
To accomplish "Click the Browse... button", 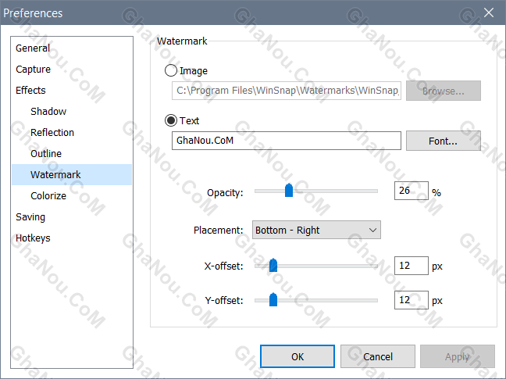I will point(443,91).
